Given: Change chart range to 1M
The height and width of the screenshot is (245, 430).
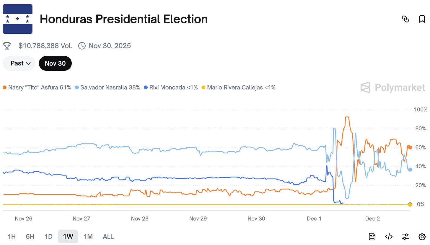Looking at the screenshot, I should [88, 236].
